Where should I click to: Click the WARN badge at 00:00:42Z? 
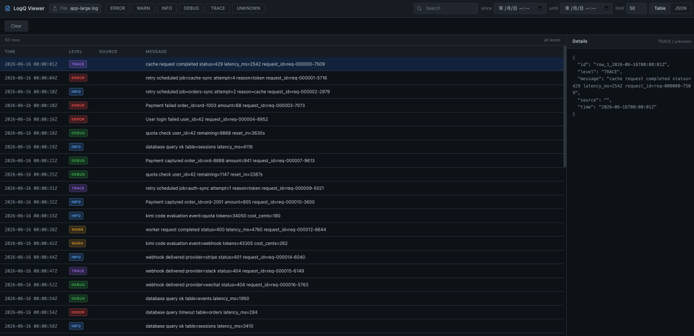(78, 243)
